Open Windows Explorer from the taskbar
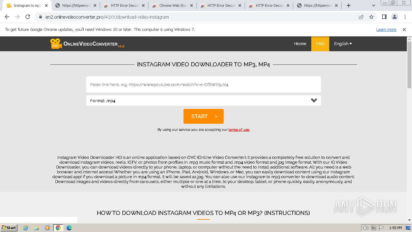The image size is (412, 232). click(x=36, y=228)
